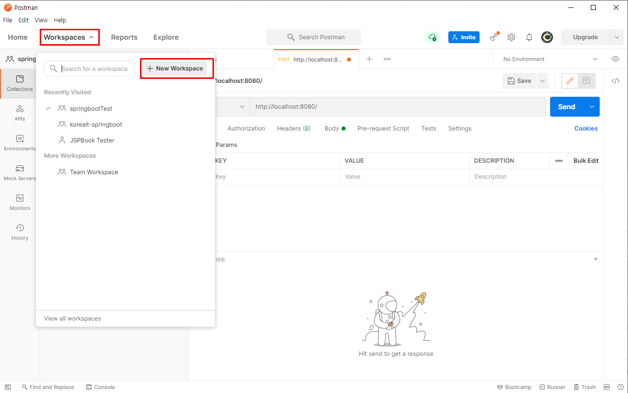This screenshot has height=393, width=628.
Task: Expand the Save options arrow
Action: (542, 81)
